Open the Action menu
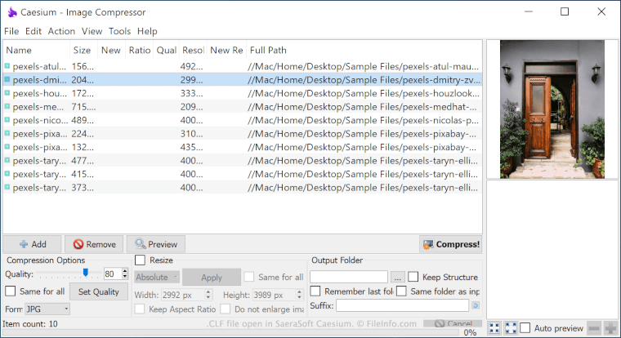Screen dimensions: 621x338 click(x=61, y=31)
